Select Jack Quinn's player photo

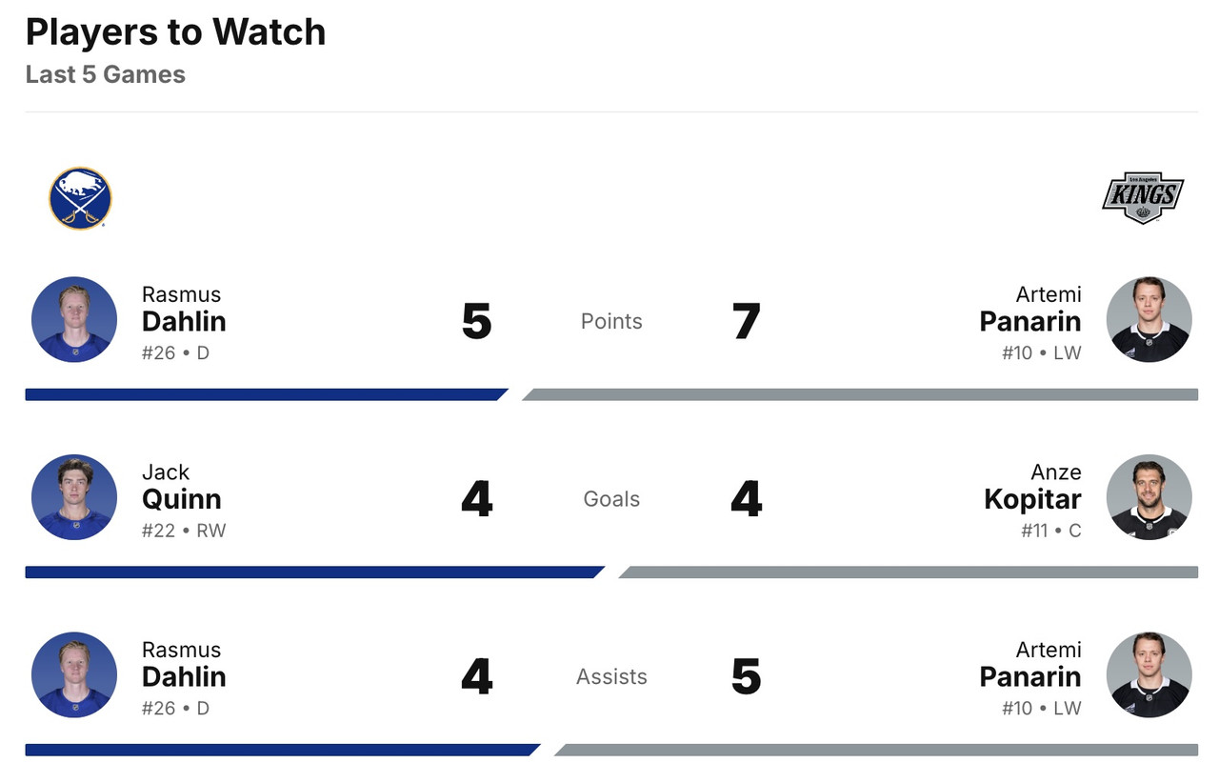tap(74, 497)
